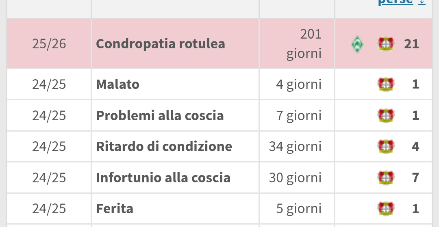Click the 25/26 season cell

(x=49, y=44)
